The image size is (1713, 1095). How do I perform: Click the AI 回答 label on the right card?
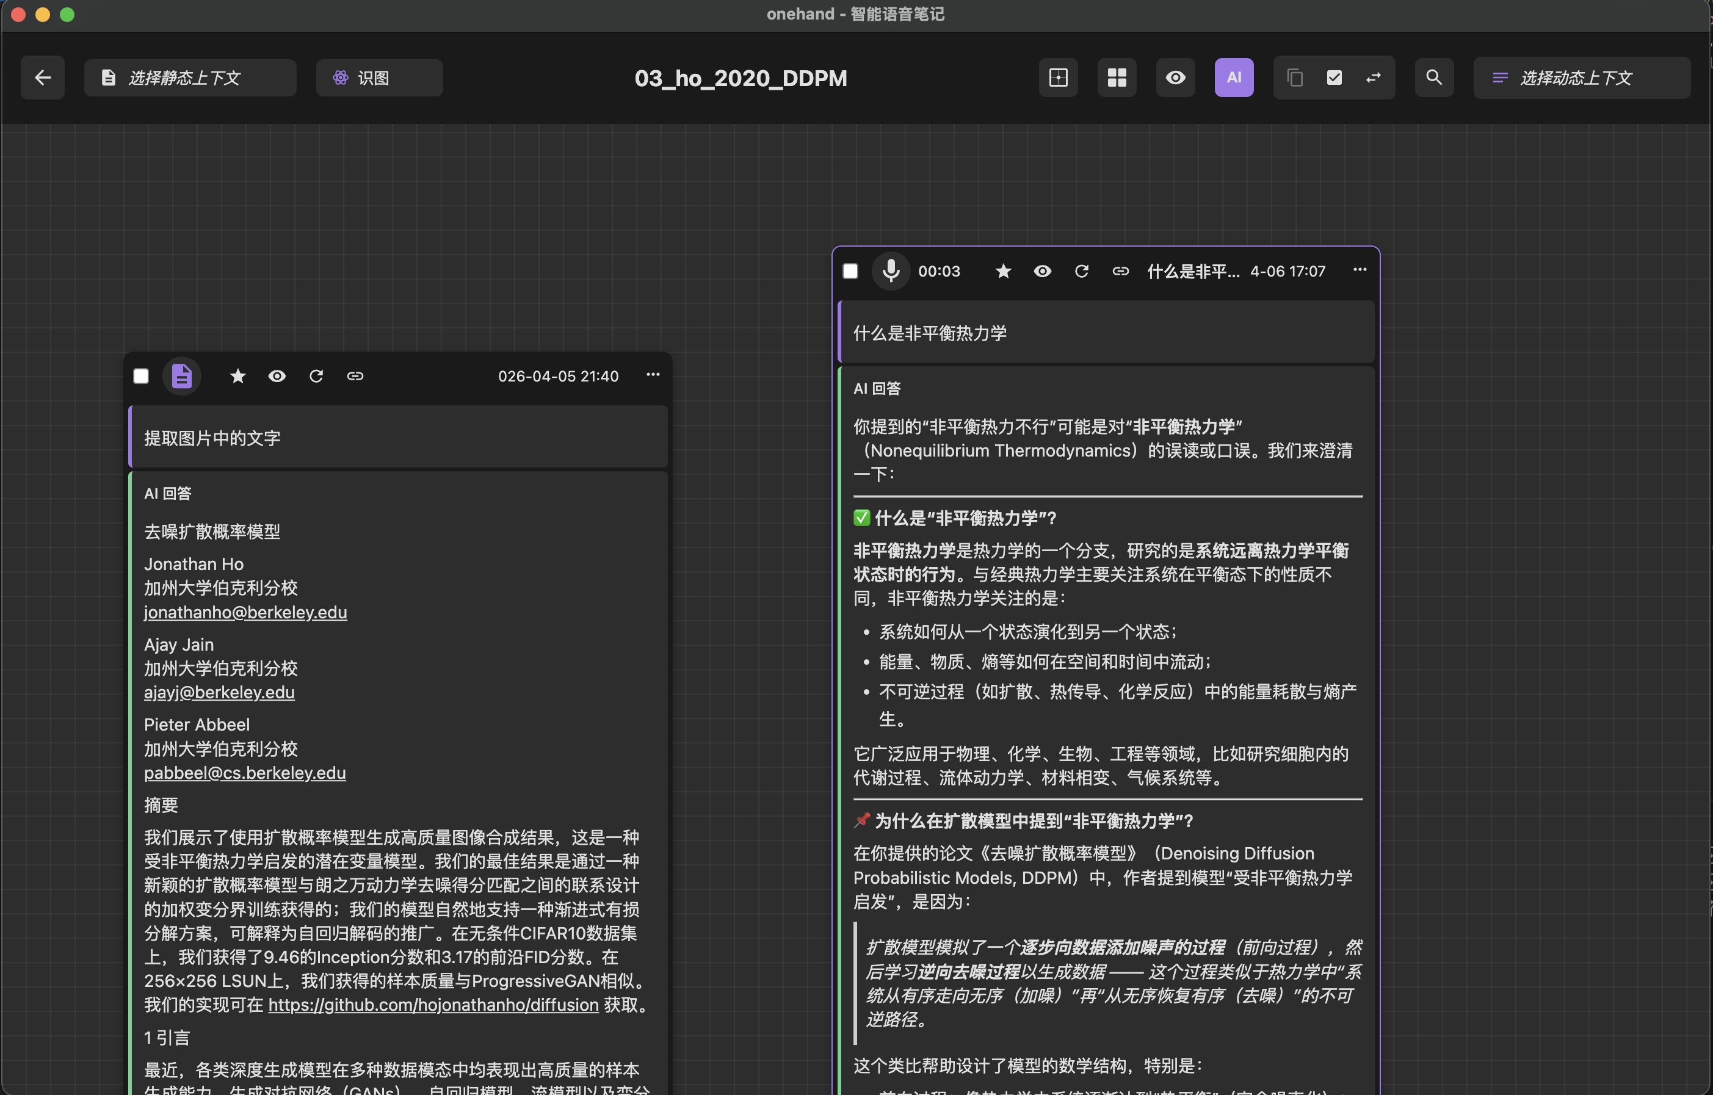[x=877, y=388]
